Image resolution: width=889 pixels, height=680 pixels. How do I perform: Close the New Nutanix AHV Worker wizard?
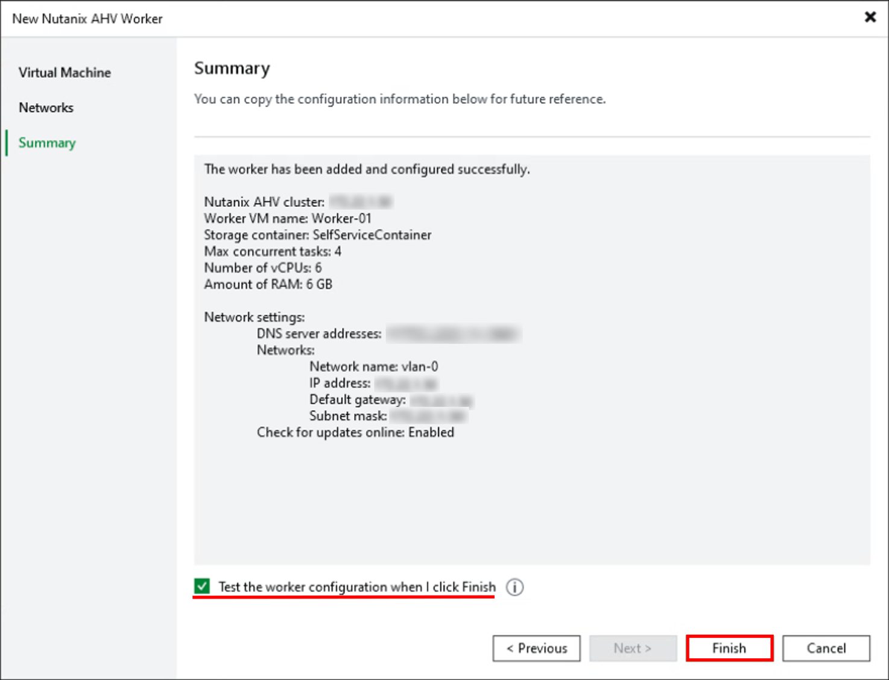tap(870, 17)
